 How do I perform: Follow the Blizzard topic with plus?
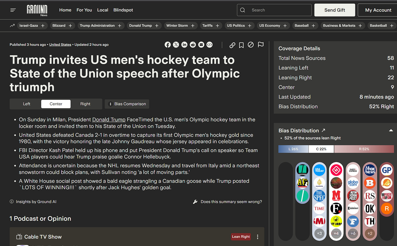(70, 26)
